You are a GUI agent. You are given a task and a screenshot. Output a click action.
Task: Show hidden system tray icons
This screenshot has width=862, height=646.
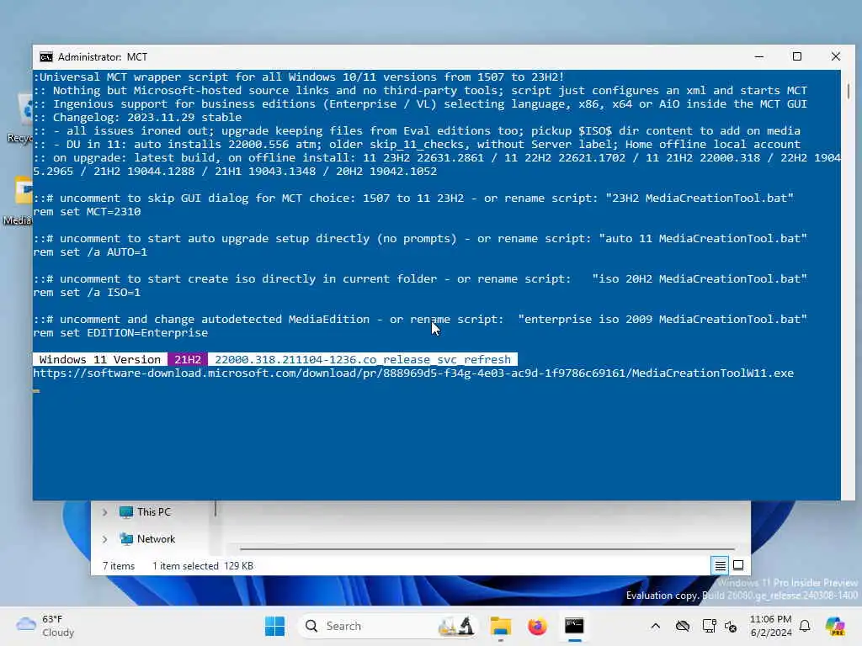click(x=655, y=626)
